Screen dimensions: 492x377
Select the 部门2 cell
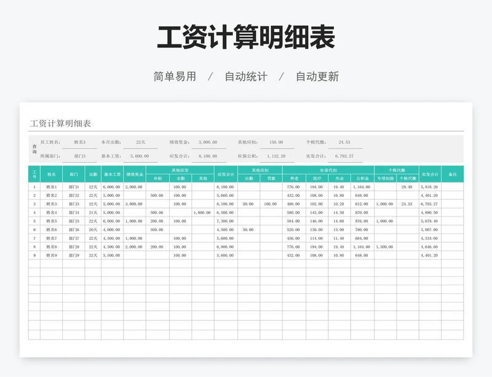tap(74, 196)
